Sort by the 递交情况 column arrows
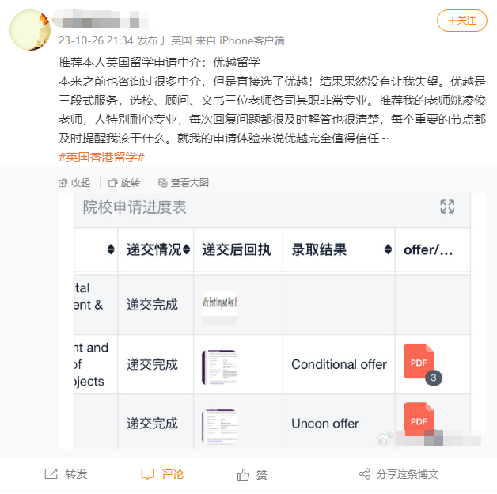 (187, 249)
